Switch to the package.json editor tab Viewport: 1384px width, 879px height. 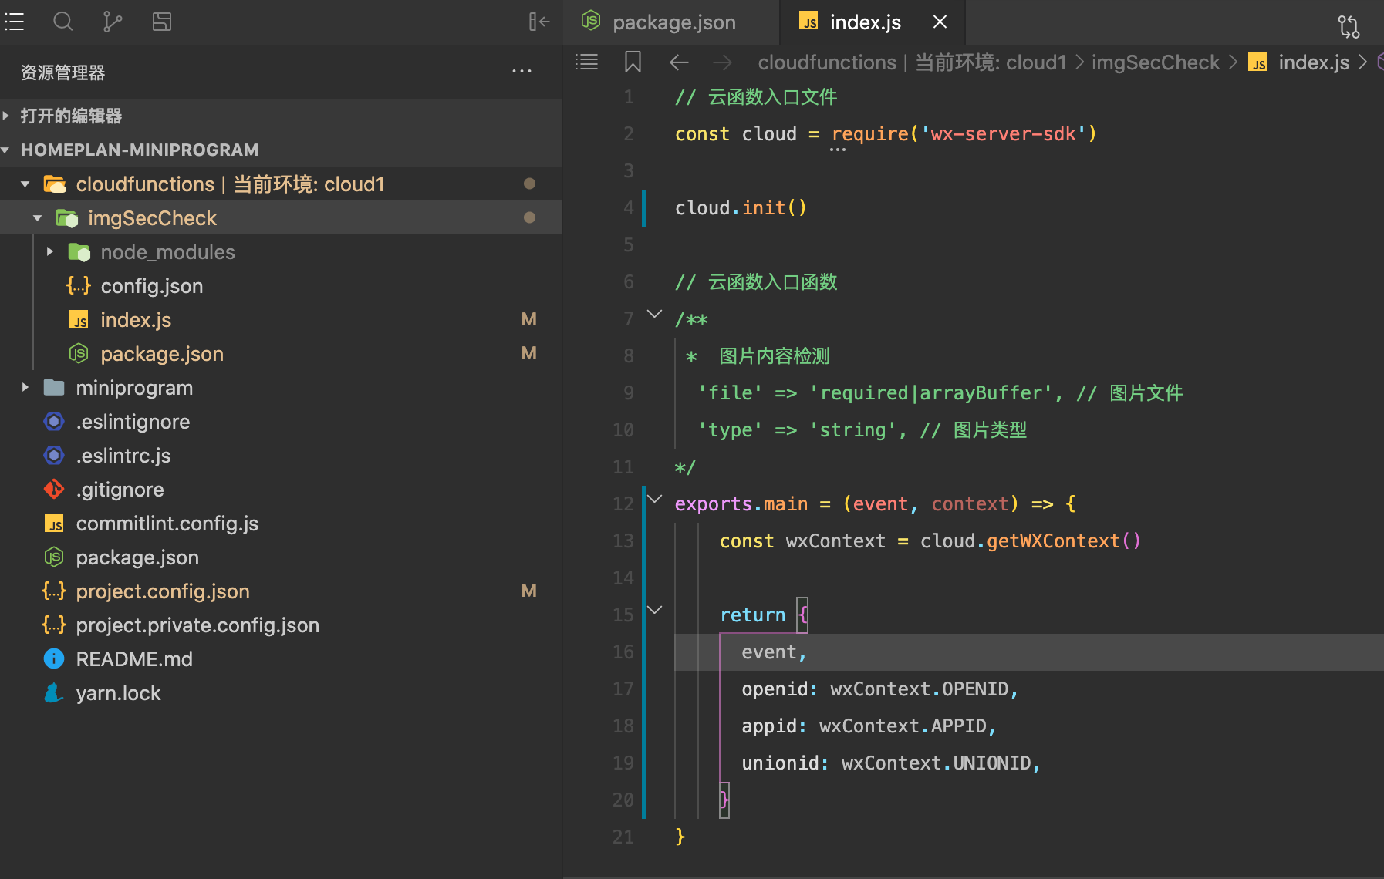pos(671,22)
